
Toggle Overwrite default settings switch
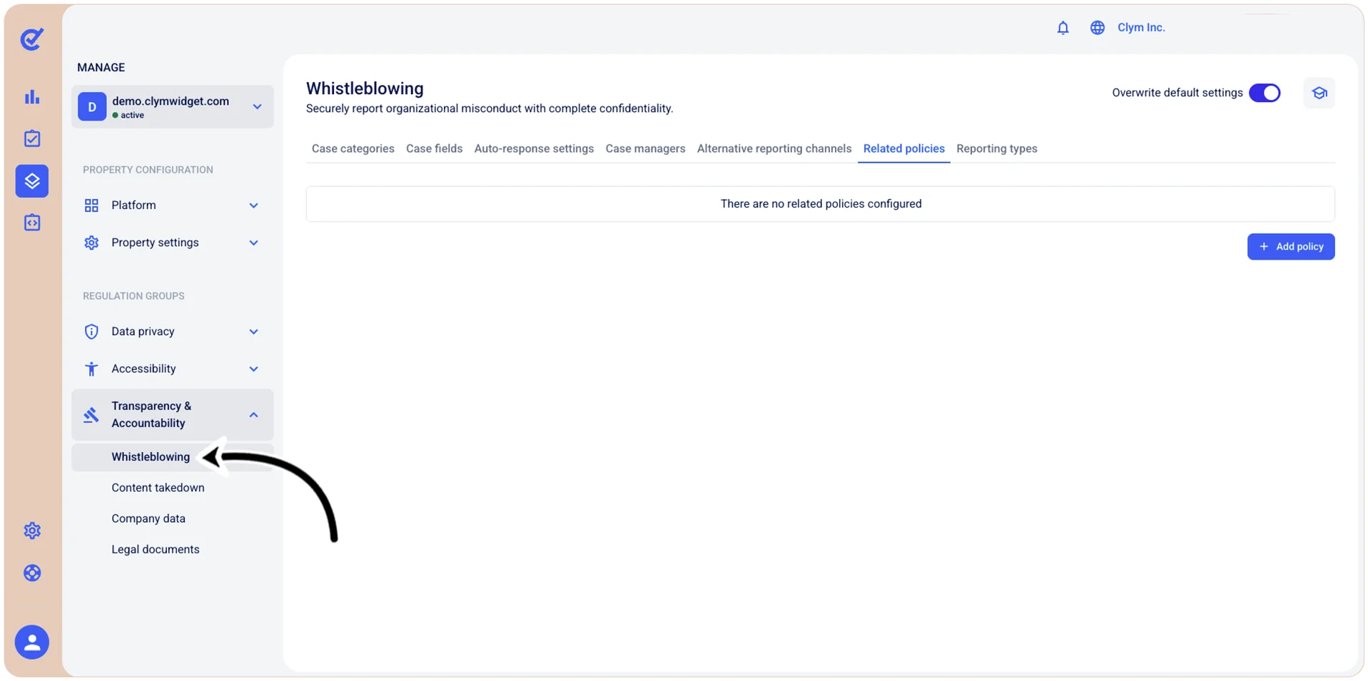pyautogui.click(x=1265, y=93)
